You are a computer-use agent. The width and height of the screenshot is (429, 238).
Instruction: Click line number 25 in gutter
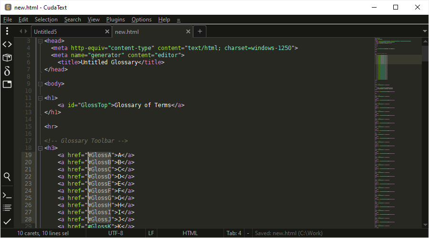coord(28,198)
